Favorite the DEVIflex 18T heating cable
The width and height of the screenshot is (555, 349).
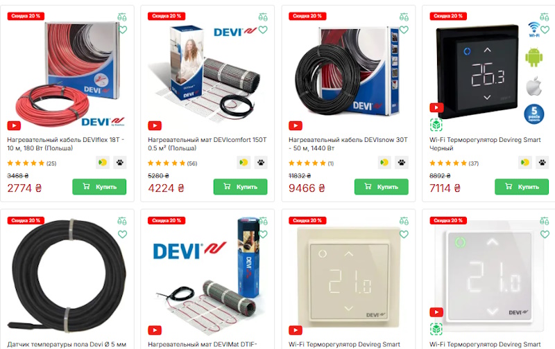click(x=123, y=30)
